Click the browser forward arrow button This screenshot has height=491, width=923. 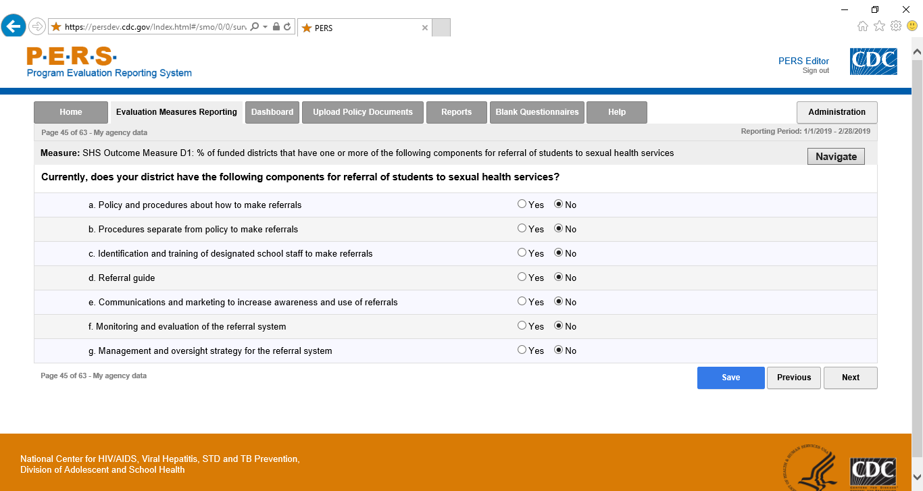pos(37,26)
